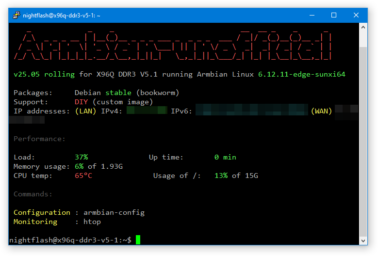Click the '(bookworm)' release name
The height and width of the screenshot is (256, 378).
(x=158, y=93)
